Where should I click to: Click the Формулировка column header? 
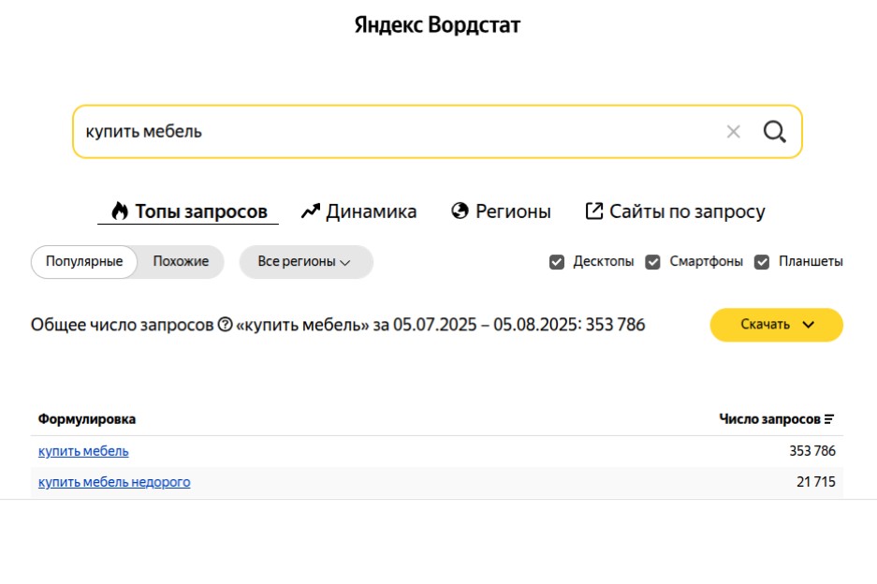click(87, 419)
